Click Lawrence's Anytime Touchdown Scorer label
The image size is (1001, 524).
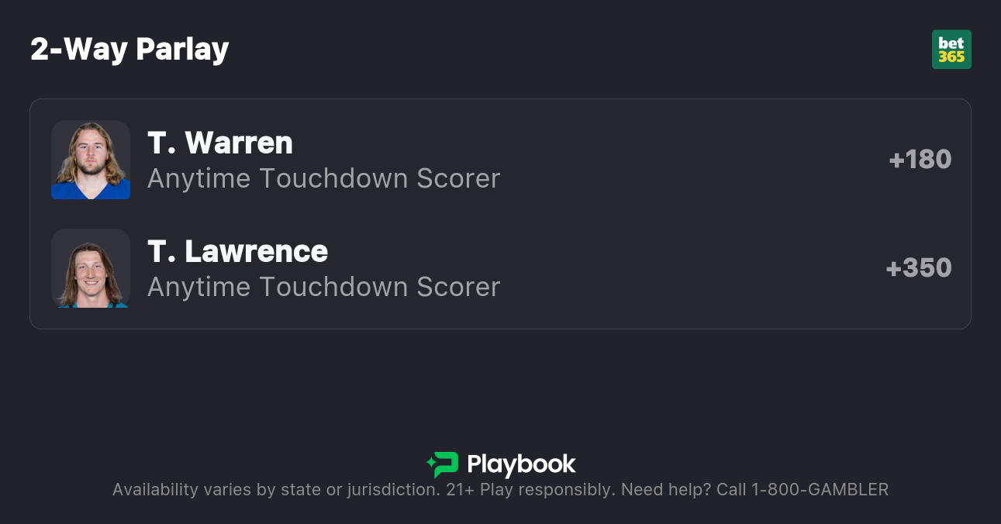(323, 287)
